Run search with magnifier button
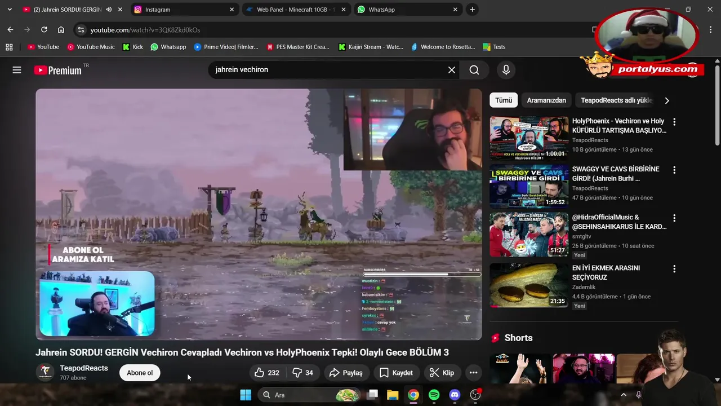This screenshot has height=406, width=721. pos(474,70)
